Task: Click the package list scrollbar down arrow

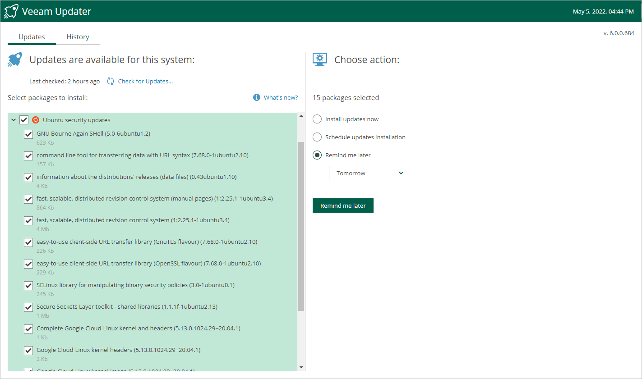Action: pyautogui.click(x=301, y=367)
